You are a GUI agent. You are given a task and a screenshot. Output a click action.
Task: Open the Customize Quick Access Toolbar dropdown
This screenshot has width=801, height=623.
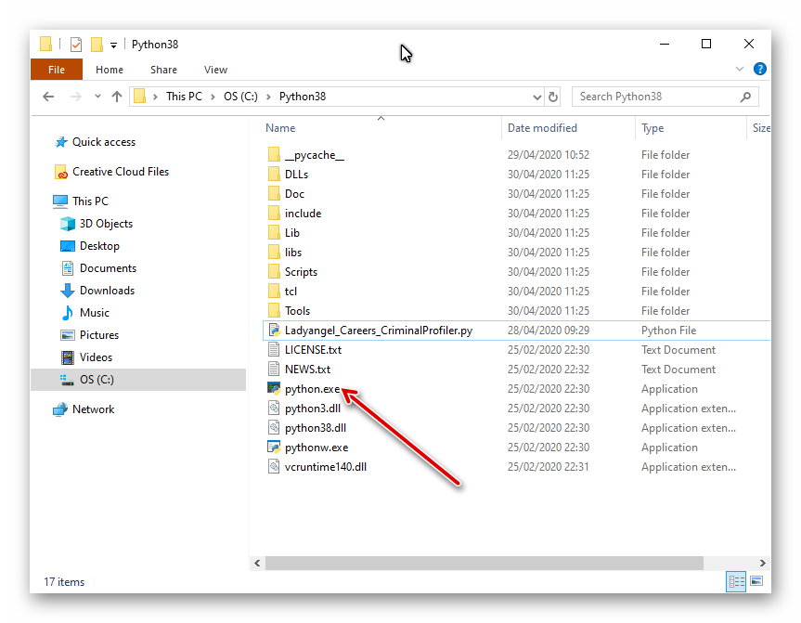pyautogui.click(x=113, y=45)
